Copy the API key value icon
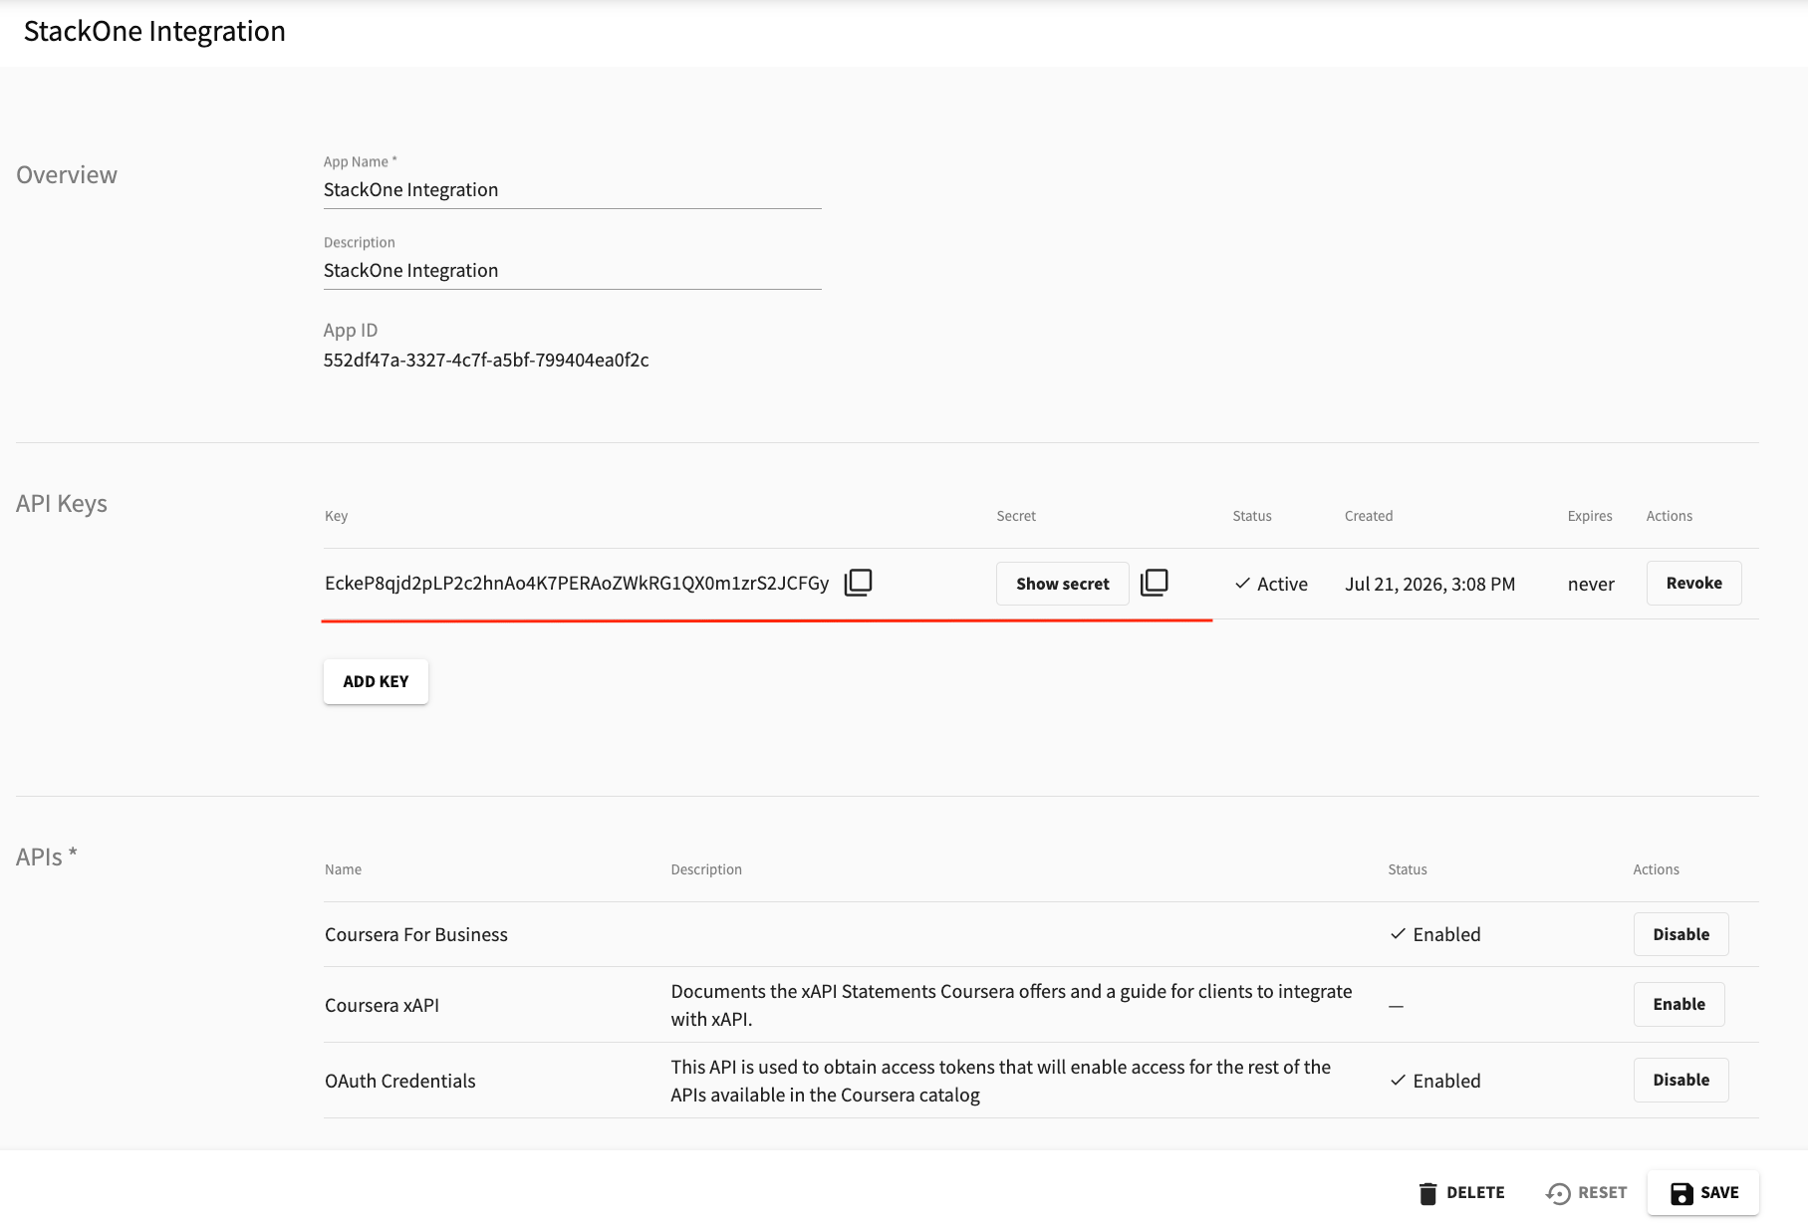 [x=858, y=583]
